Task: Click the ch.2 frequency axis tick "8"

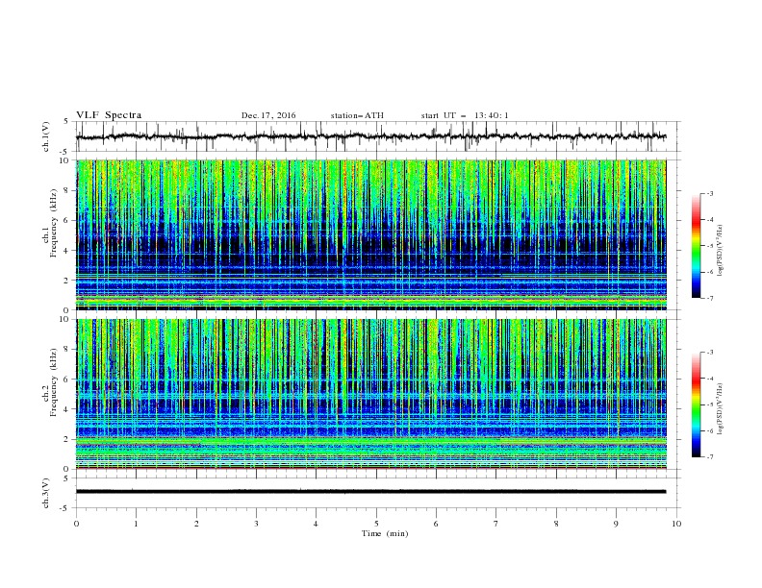Action: pos(67,350)
